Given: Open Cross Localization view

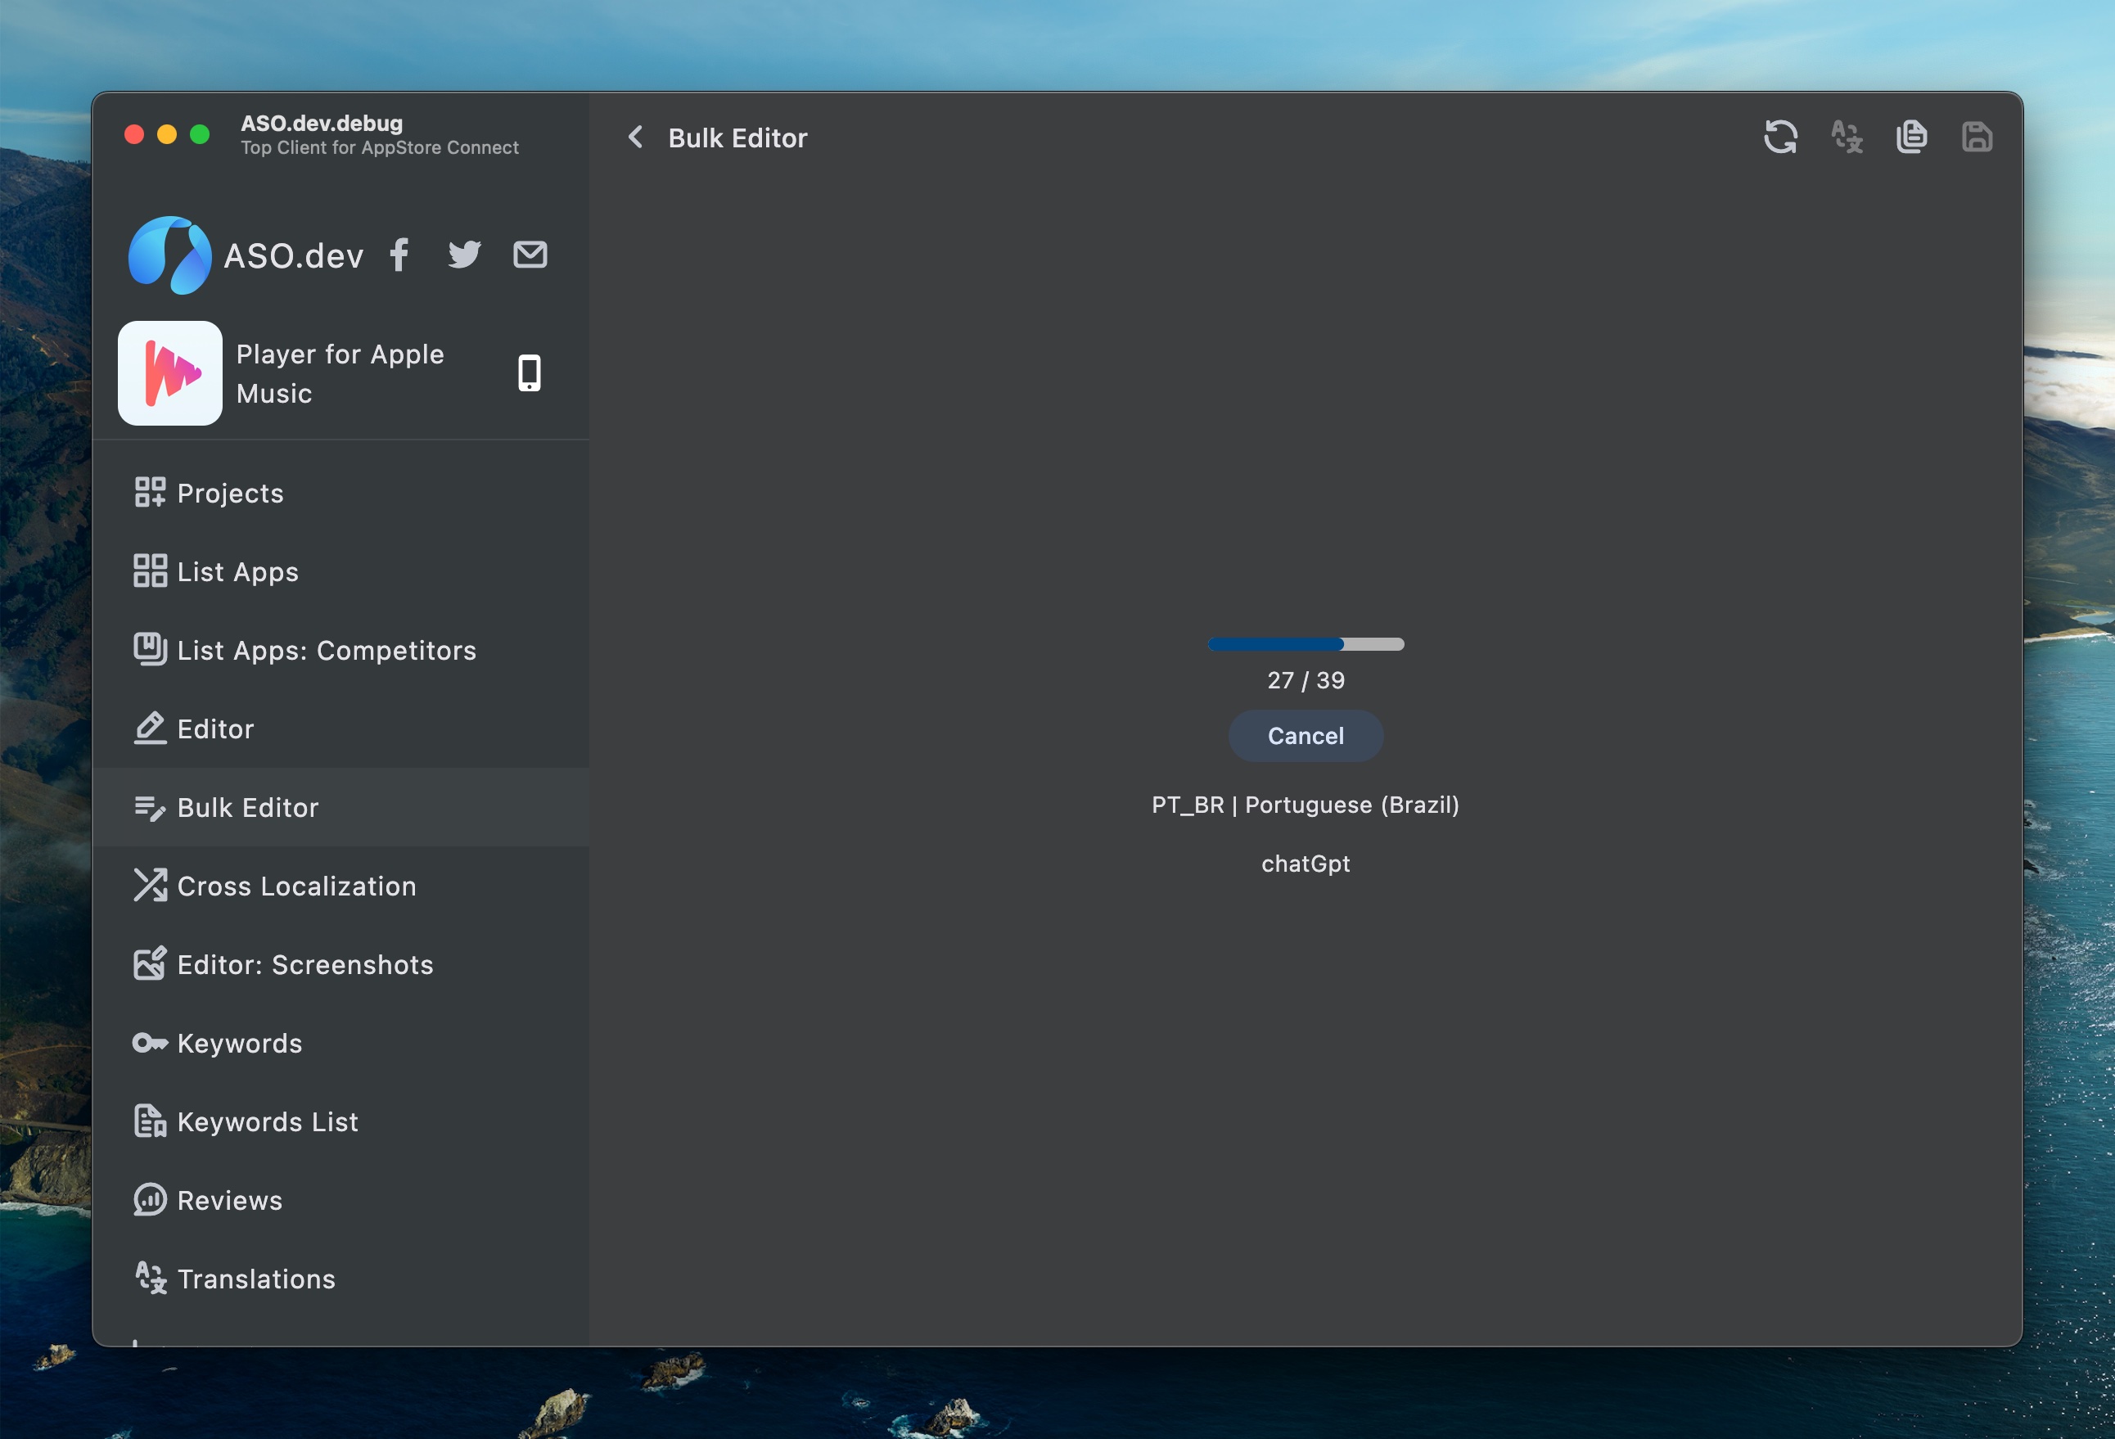Looking at the screenshot, I should (295, 886).
